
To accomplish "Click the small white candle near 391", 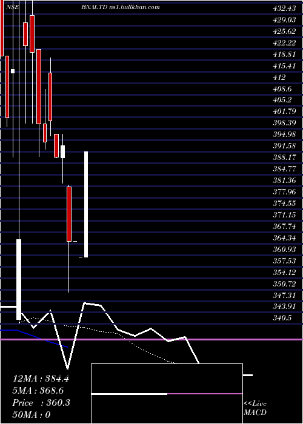I will (x=62, y=151).
